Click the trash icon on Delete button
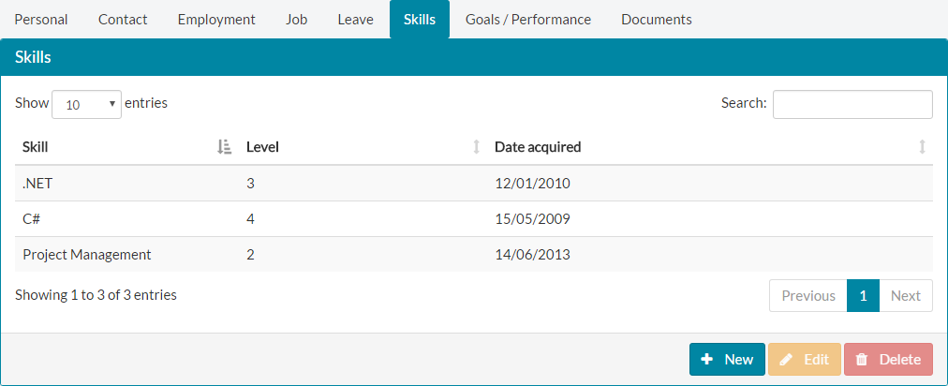948x386 pixels. 862,360
